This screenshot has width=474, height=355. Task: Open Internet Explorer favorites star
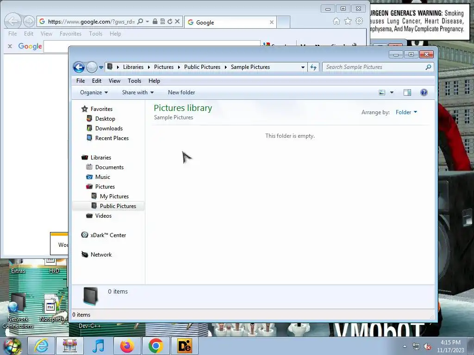(x=348, y=21)
